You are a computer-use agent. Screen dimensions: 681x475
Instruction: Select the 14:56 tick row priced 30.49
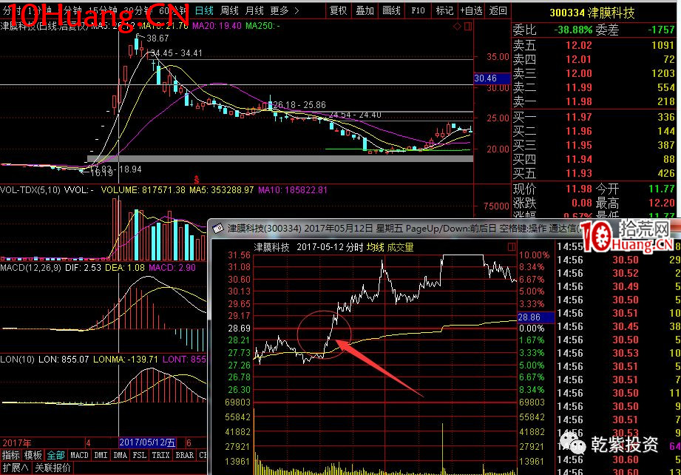click(618, 286)
